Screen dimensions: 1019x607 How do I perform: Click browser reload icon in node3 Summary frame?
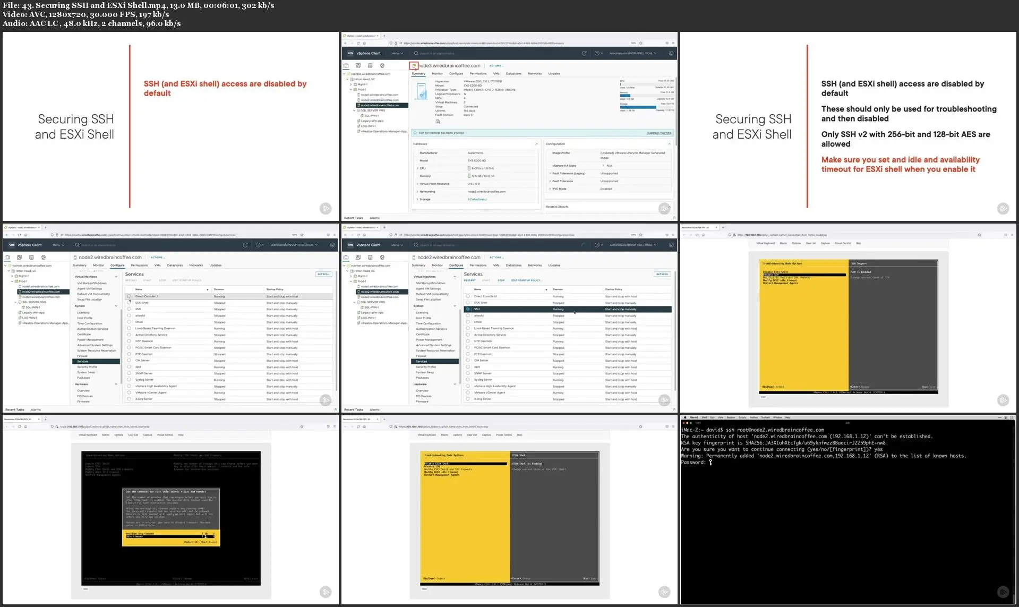point(358,43)
